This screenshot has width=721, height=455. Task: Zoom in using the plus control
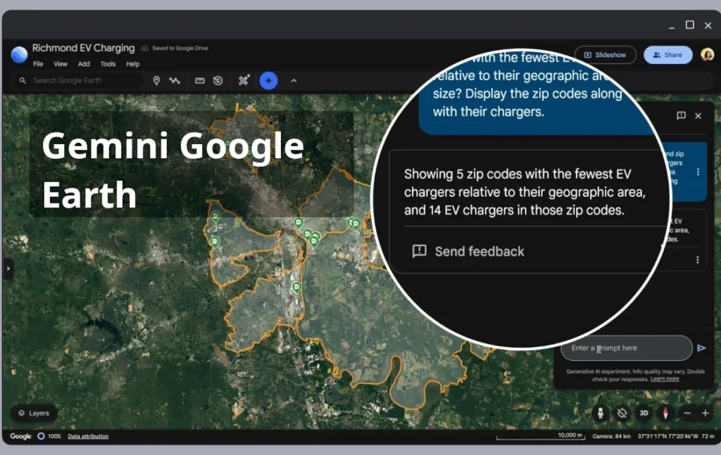point(705,414)
